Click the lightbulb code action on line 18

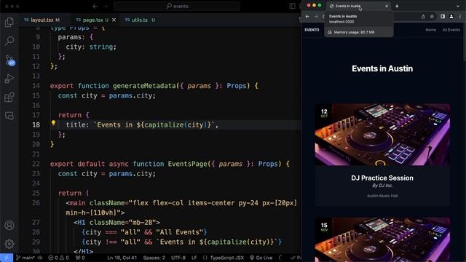pyautogui.click(x=53, y=123)
